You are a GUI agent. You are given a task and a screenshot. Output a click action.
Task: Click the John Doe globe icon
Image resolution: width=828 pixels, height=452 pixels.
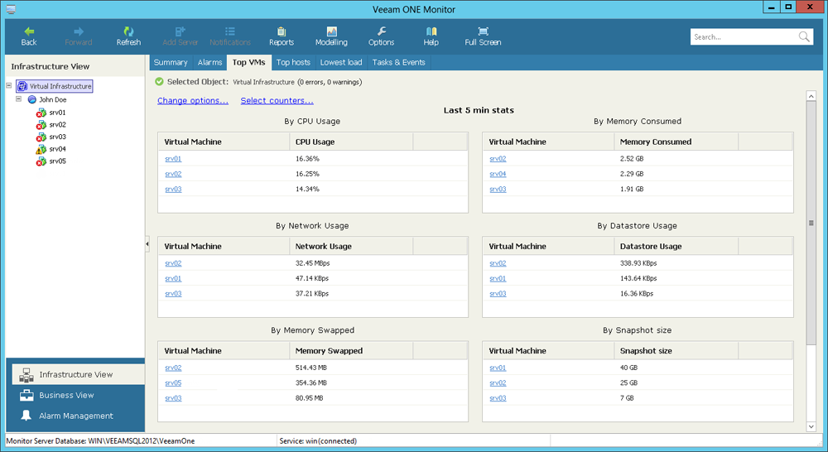pyautogui.click(x=32, y=99)
